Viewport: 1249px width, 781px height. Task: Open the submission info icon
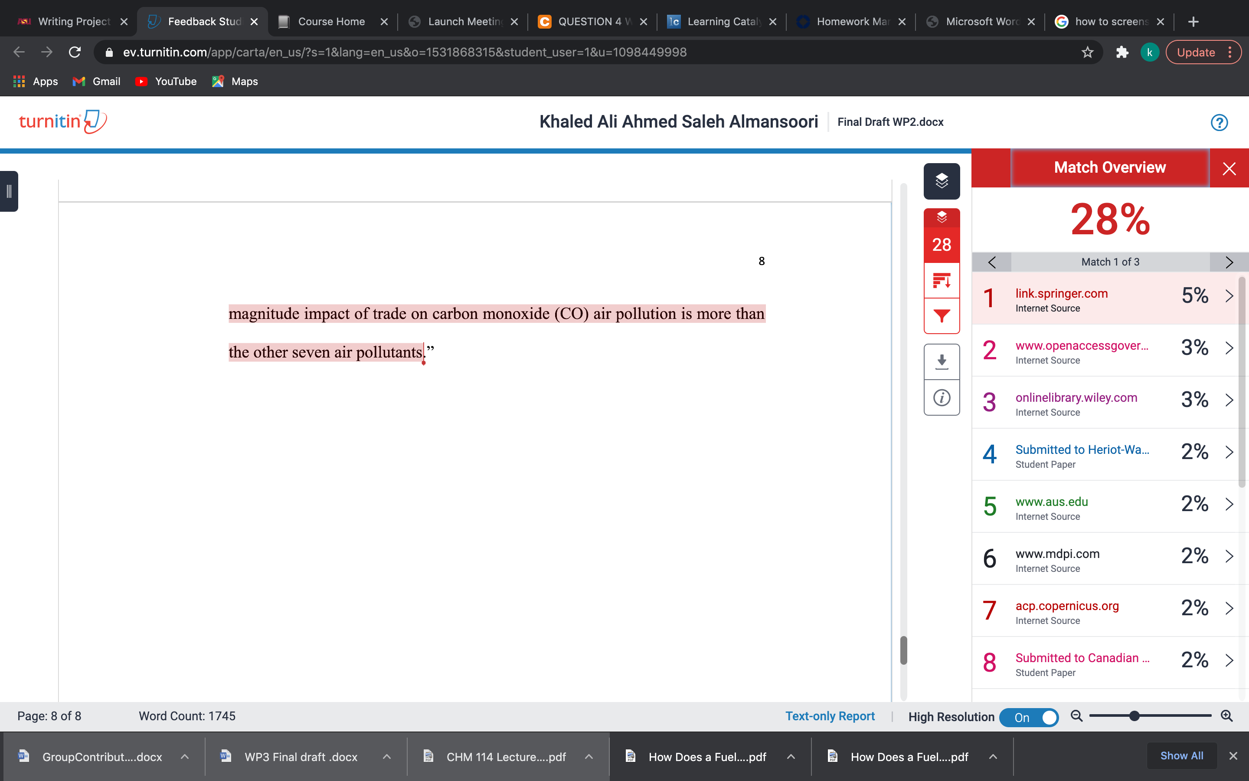coord(942,398)
